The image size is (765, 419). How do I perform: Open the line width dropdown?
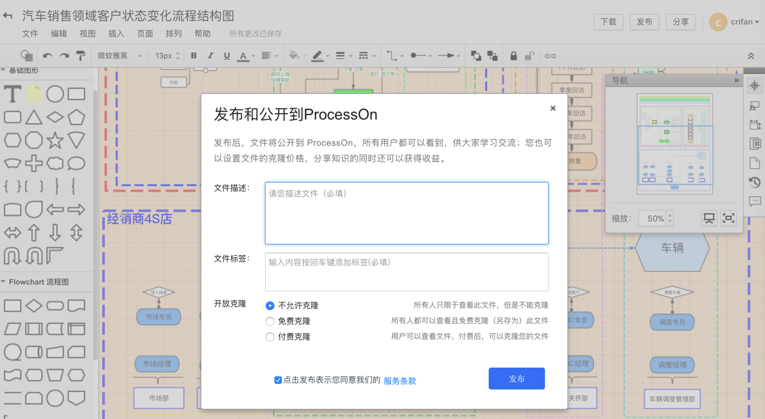click(x=344, y=56)
